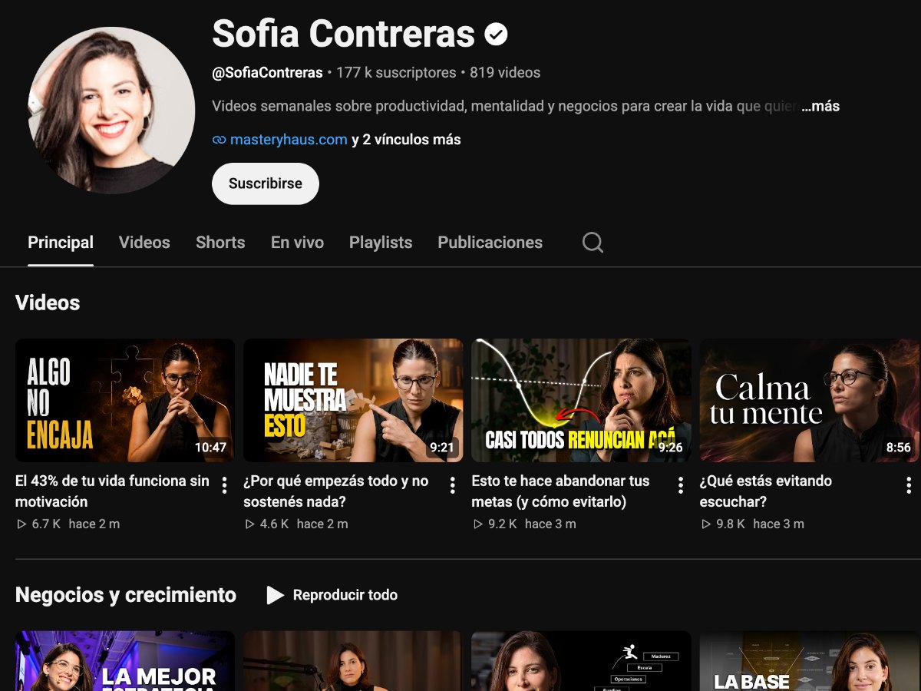Screen dimensions: 921x691
Task: Click "y 2 vínculos más" text
Action: click(x=406, y=140)
